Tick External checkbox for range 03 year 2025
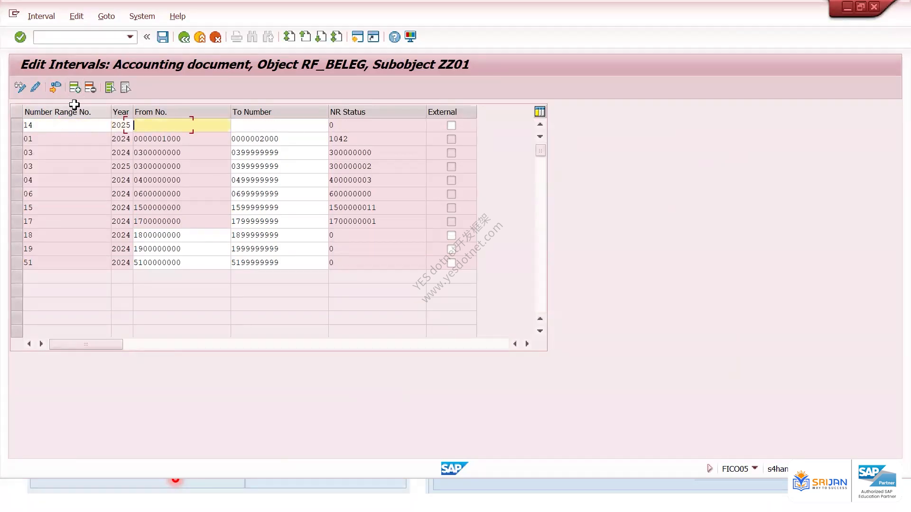 [x=451, y=167]
